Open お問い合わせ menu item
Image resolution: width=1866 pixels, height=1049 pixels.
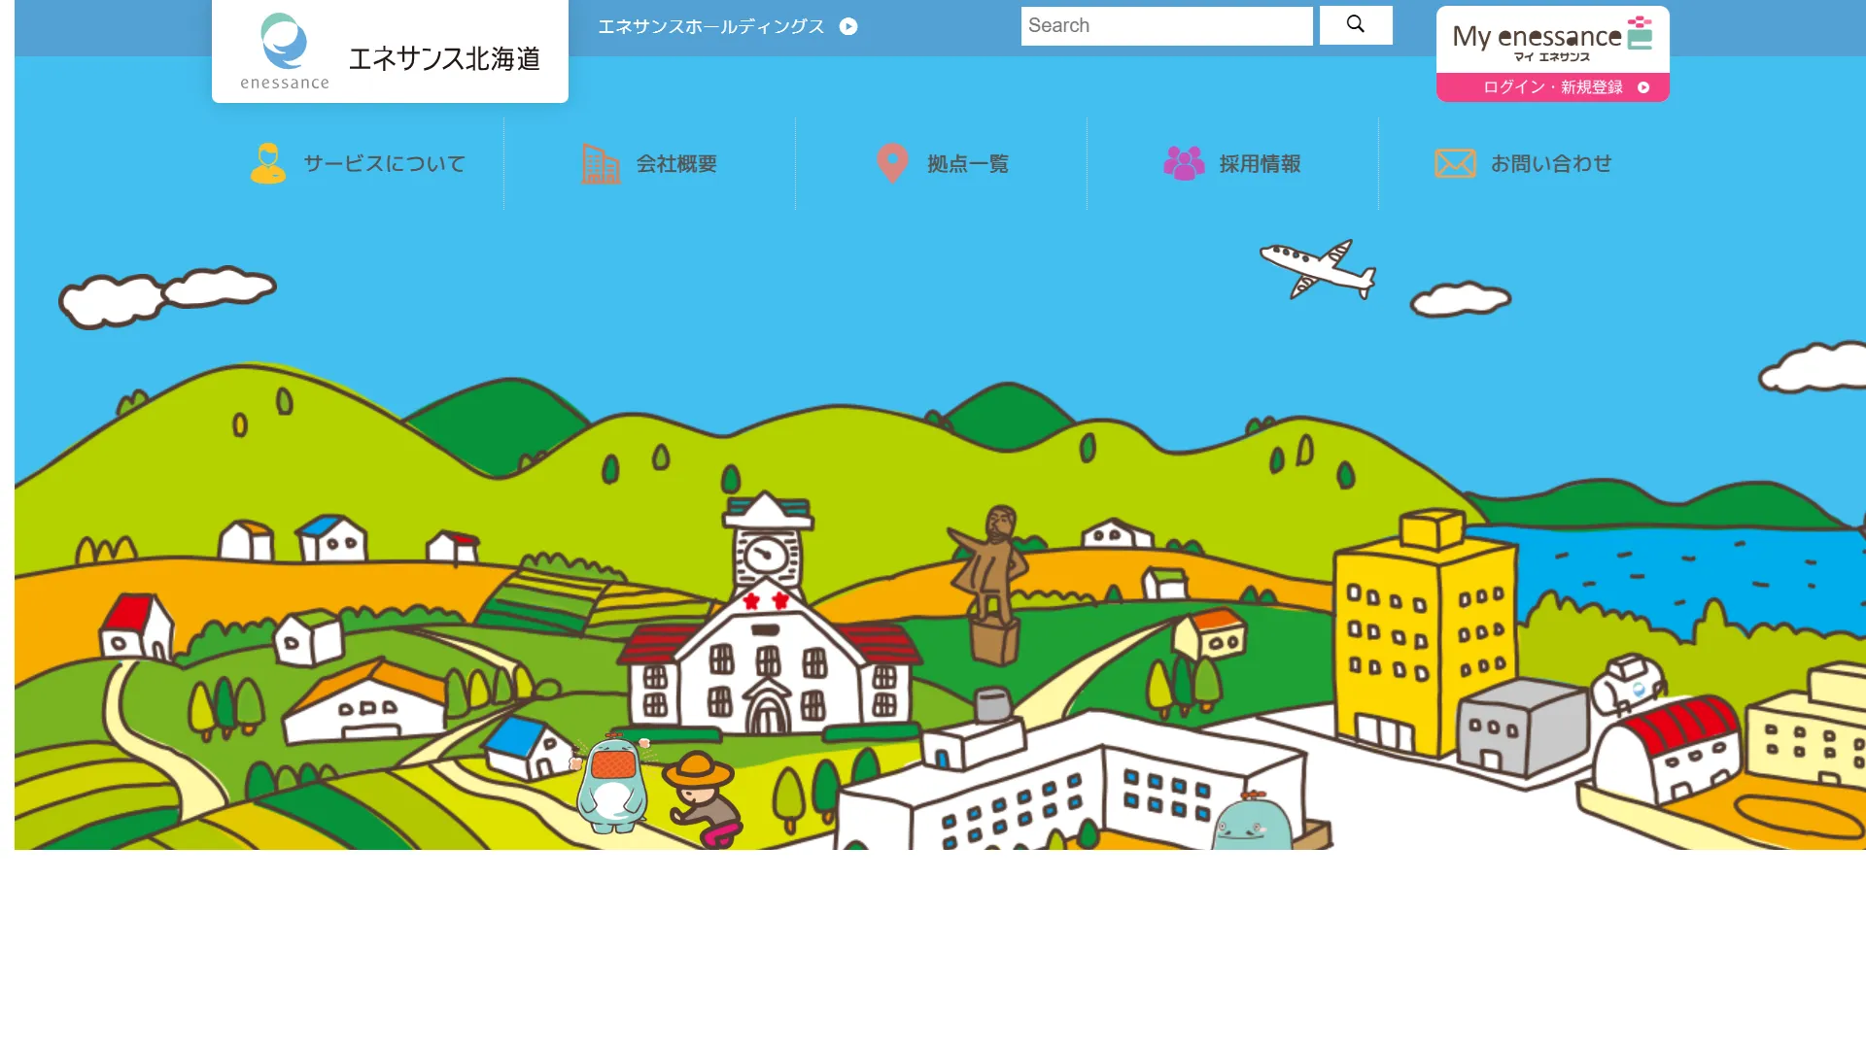pos(1524,163)
